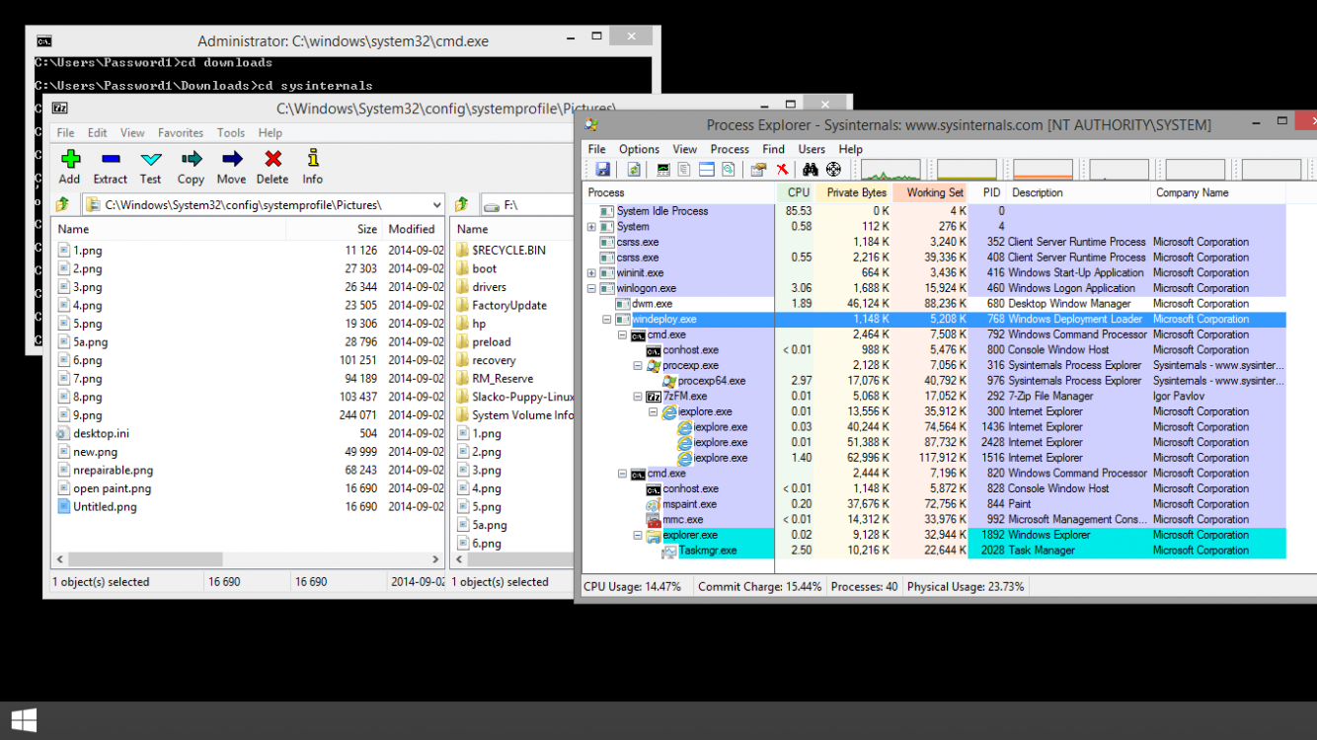The width and height of the screenshot is (1317, 740).
Task: Sort by the Working Set column header
Action: tap(930, 192)
